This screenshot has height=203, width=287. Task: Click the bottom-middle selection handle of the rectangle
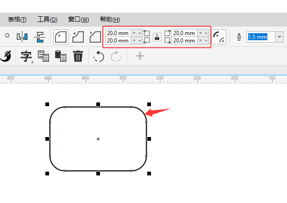pyautogui.click(x=98, y=174)
